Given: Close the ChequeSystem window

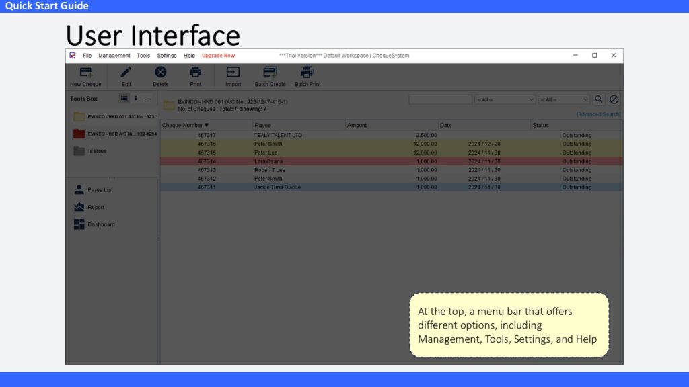Looking at the screenshot, I should coord(614,55).
